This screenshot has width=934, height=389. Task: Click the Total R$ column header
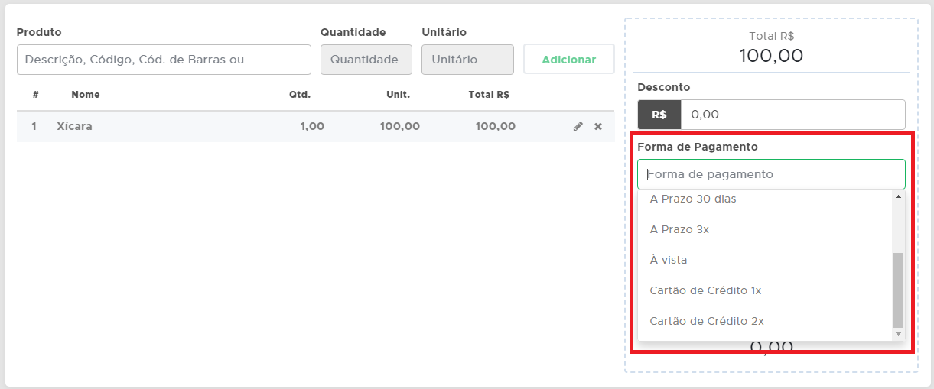coord(489,95)
